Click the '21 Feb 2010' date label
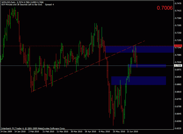The image size is (183, 134). click(48, 132)
